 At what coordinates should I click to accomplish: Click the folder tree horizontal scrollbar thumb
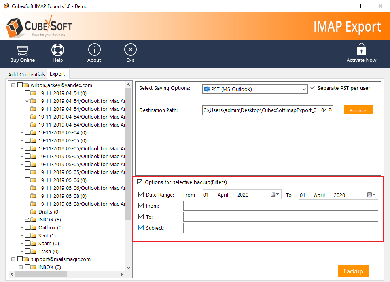click(x=41, y=274)
